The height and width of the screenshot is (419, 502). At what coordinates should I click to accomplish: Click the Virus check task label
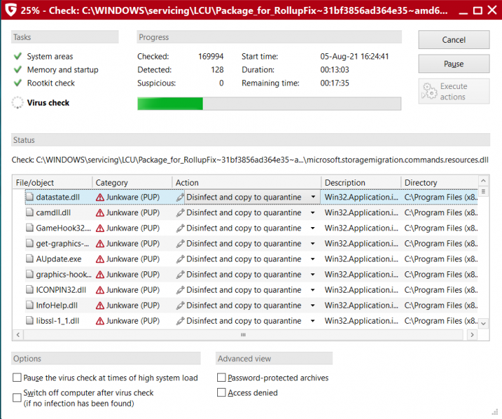[48, 103]
